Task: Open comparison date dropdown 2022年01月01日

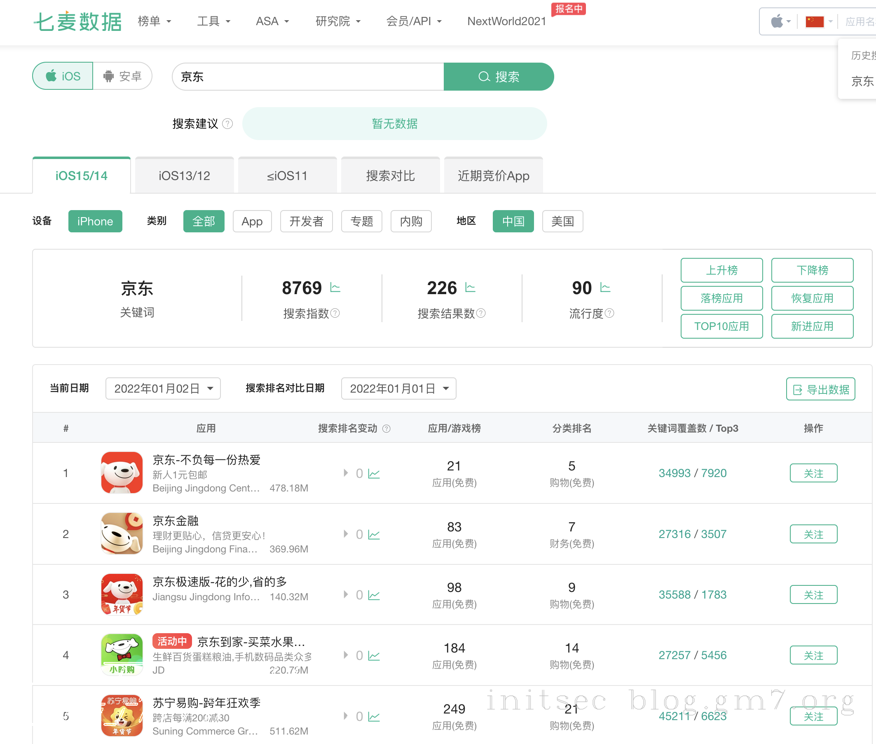Action: pyautogui.click(x=398, y=388)
